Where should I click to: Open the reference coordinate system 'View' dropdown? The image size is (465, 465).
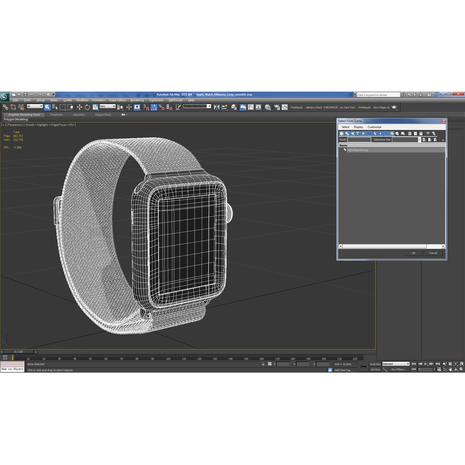tap(107, 106)
